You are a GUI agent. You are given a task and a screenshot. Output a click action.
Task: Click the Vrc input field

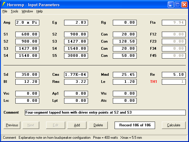27,93
